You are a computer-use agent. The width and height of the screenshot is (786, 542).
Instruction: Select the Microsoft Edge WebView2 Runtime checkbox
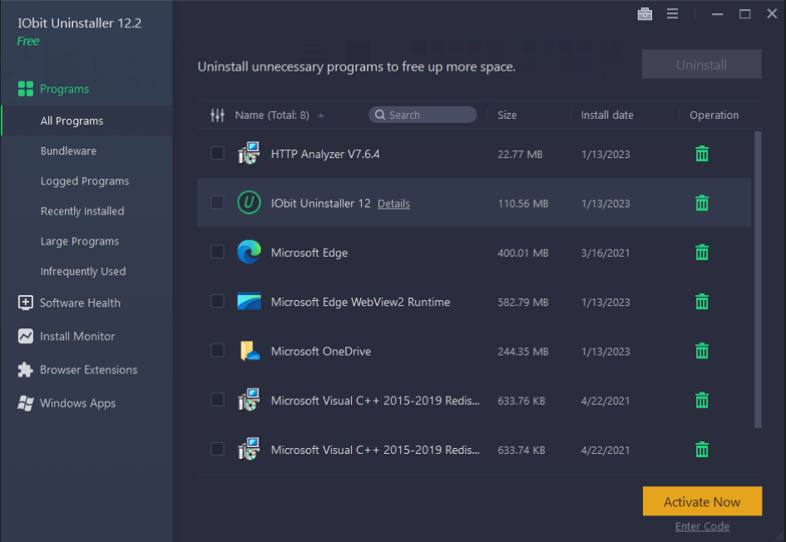pos(217,302)
